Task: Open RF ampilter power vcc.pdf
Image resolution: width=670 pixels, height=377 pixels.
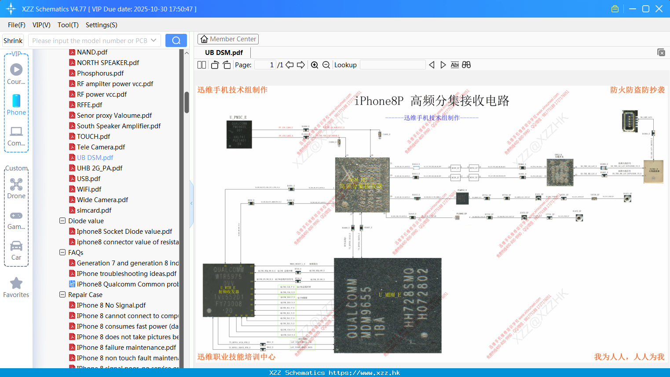Action: pyautogui.click(x=115, y=83)
